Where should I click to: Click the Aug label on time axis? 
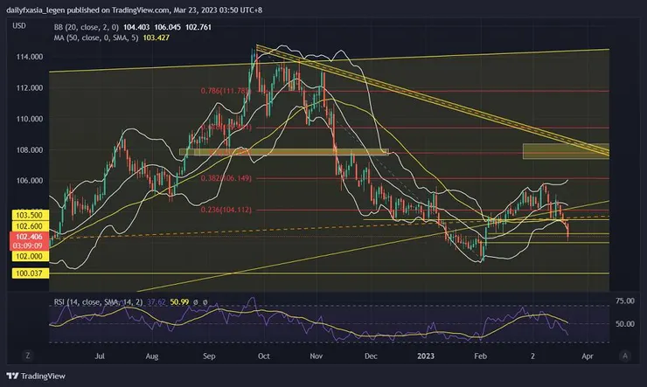(152, 356)
